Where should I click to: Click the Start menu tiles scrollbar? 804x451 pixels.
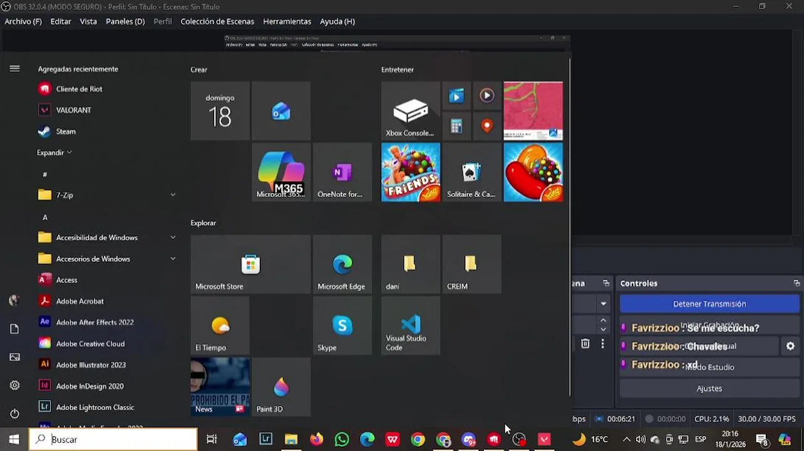(570, 225)
